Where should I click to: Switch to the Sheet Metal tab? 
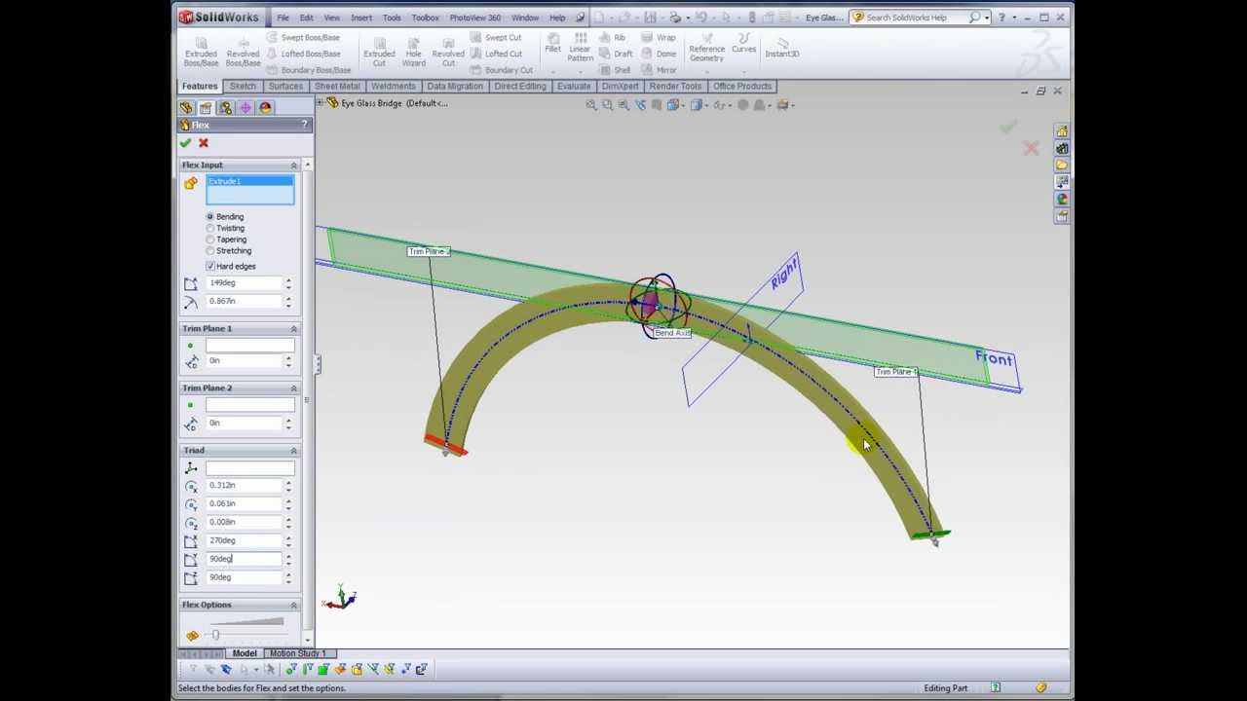click(337, 86)
